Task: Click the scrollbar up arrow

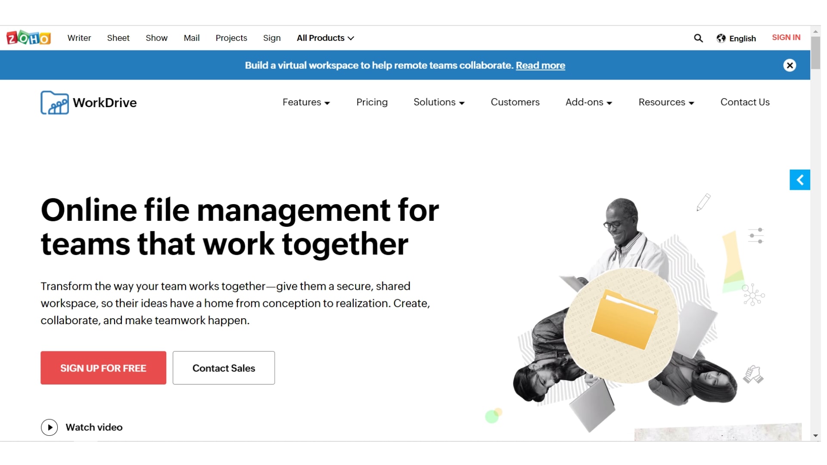Action: click(x=815, y=31)
